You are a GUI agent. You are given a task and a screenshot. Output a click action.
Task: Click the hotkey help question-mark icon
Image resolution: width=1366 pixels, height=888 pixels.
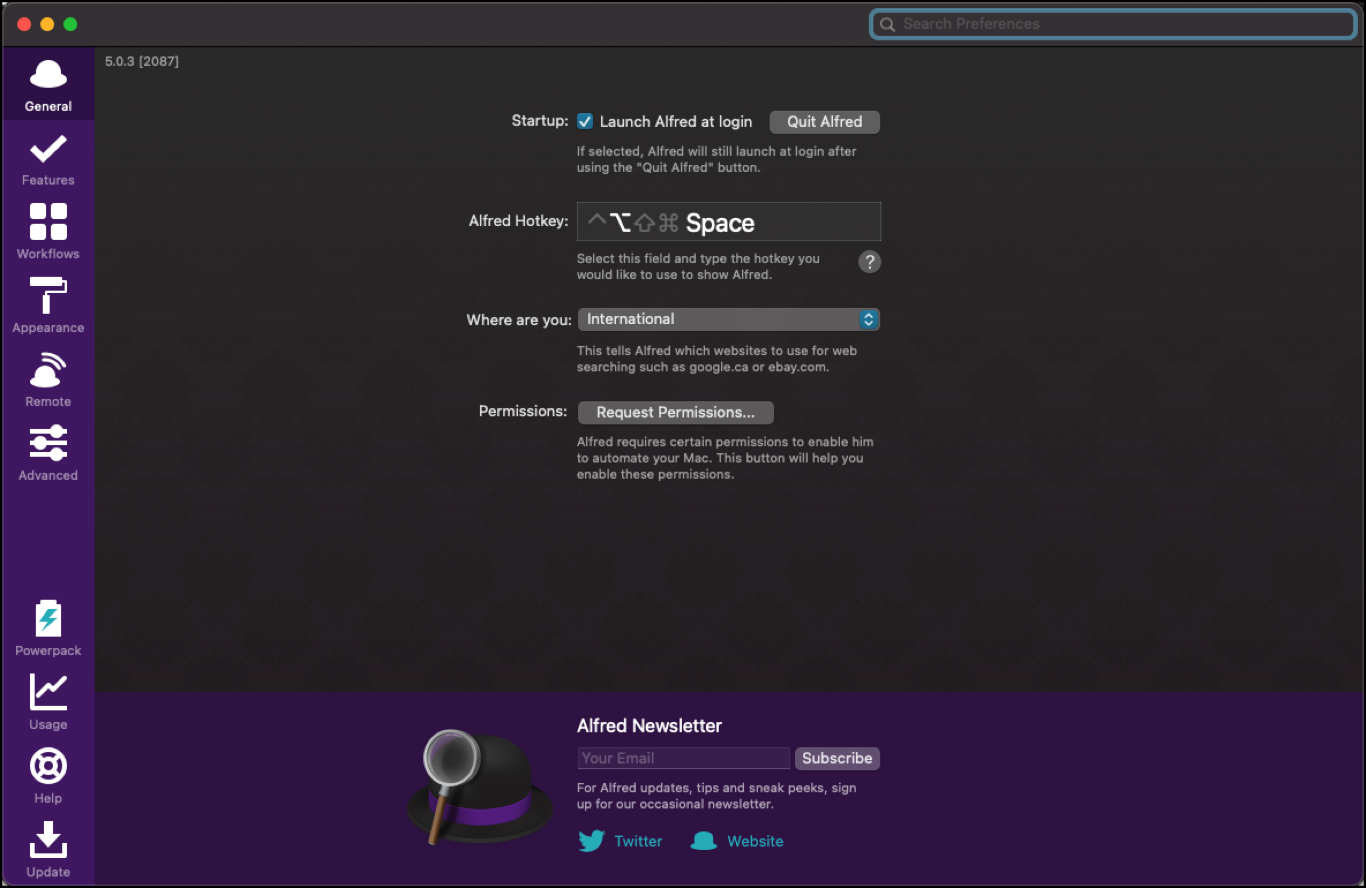(869, 262)
